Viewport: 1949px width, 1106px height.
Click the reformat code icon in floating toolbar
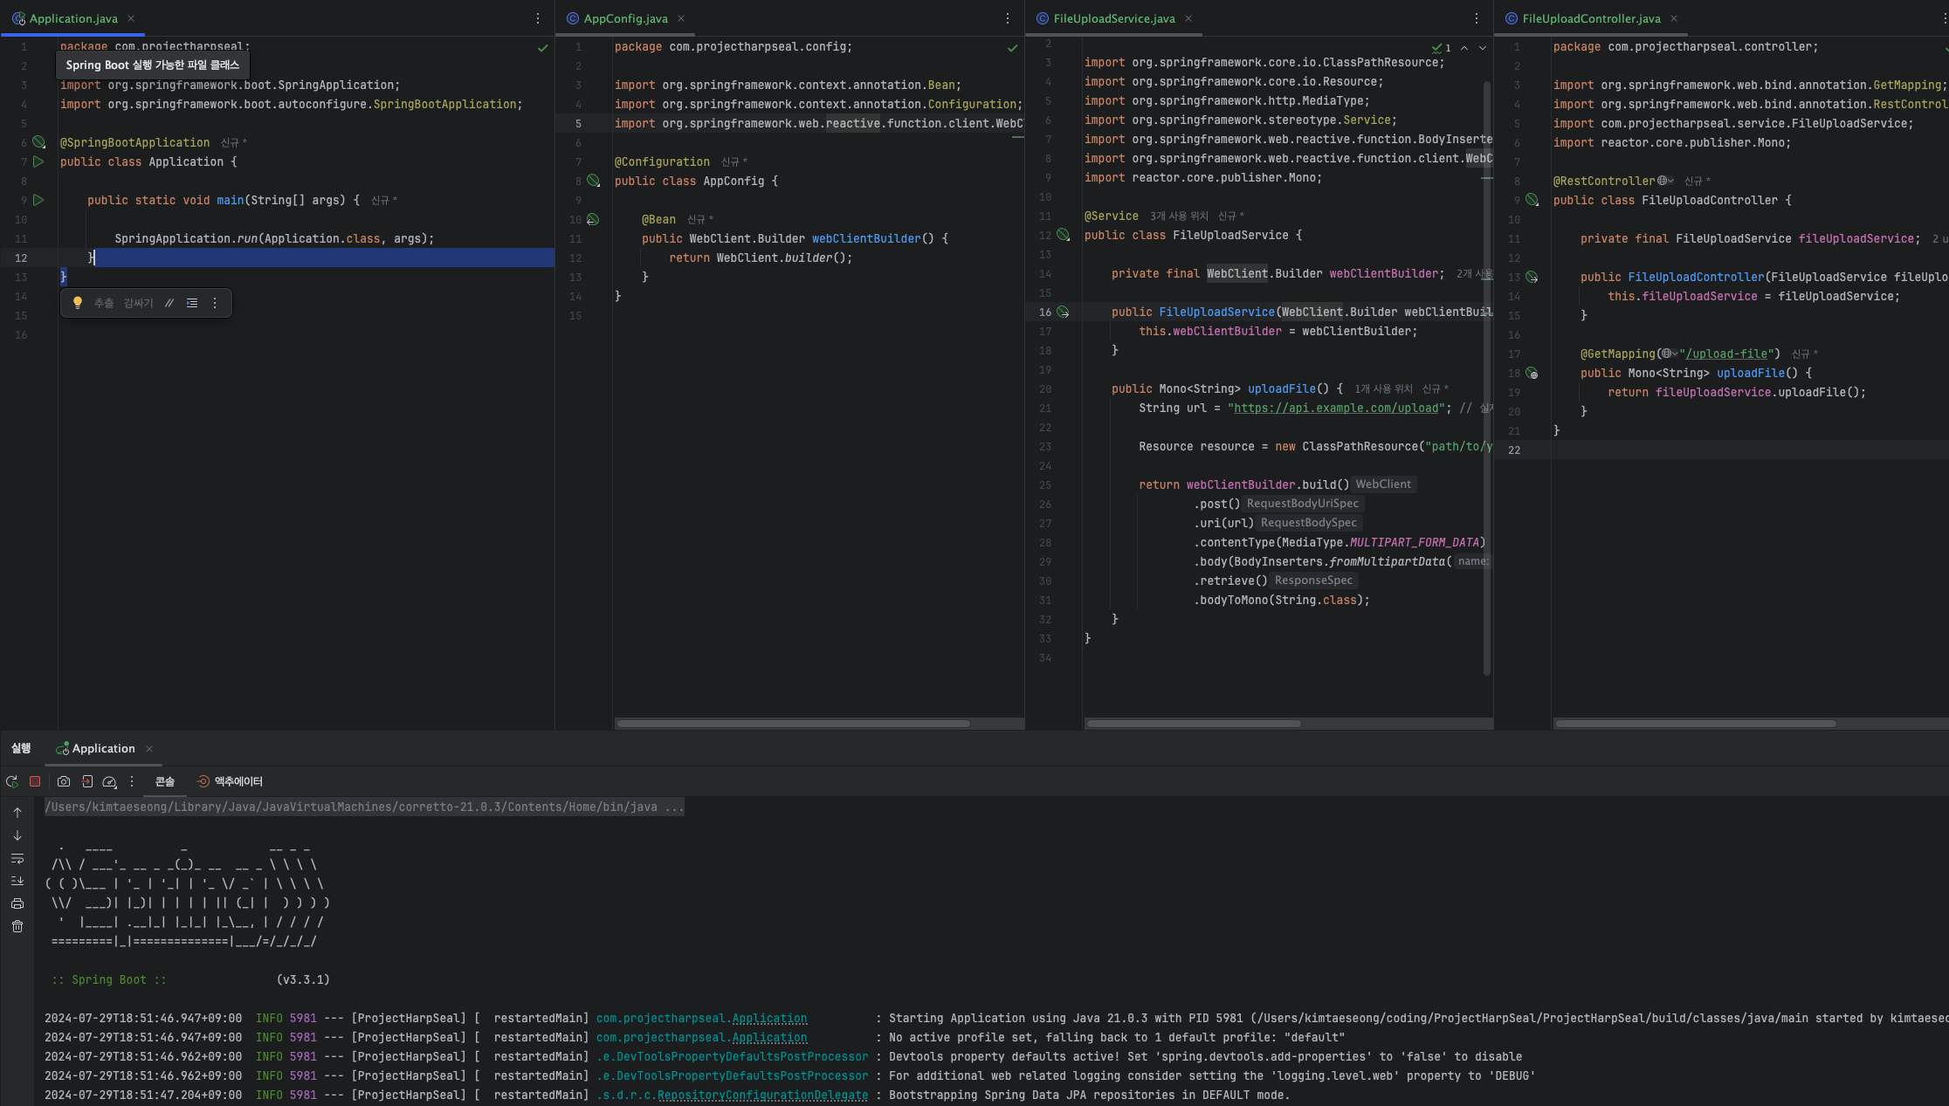click(x=192, y=303)
